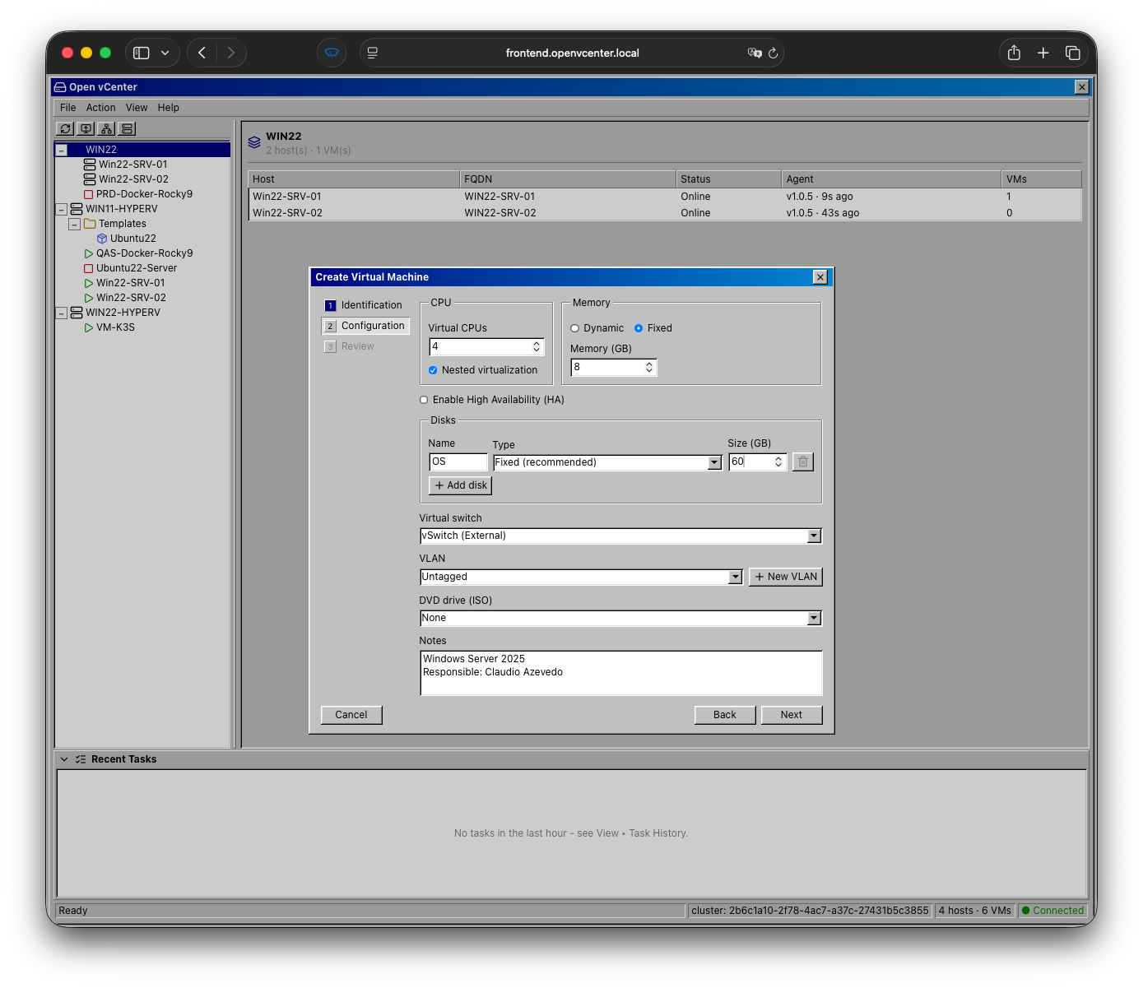1143x988 pixels.
Task: Click the Status column header
Action: 728,179
